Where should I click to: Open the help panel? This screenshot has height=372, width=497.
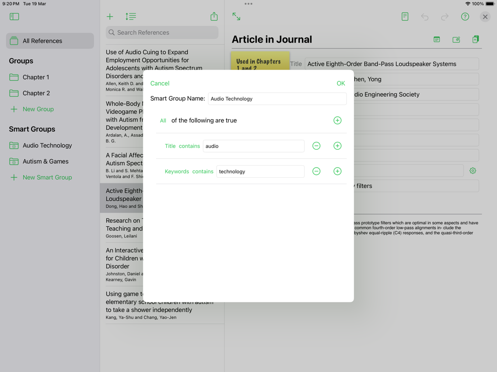pos(464,16)
